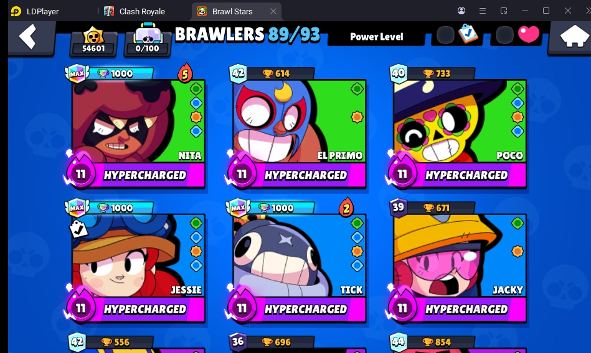The image size is (591, 353).
Task: Open the 54601 trophy counter
Action: click(93, 40)
